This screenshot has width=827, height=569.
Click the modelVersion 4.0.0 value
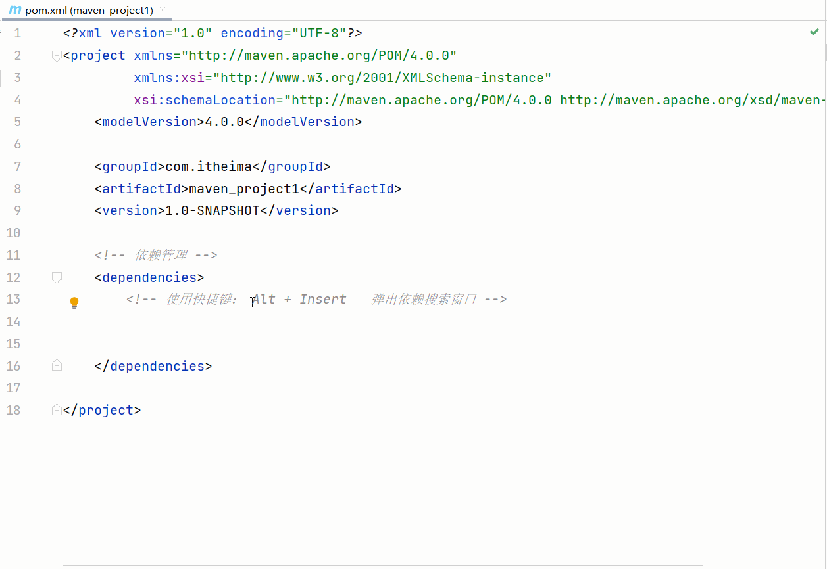[x=224, y=122]
